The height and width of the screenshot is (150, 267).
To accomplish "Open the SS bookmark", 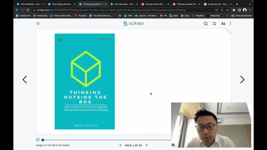I will click(118, 16).
